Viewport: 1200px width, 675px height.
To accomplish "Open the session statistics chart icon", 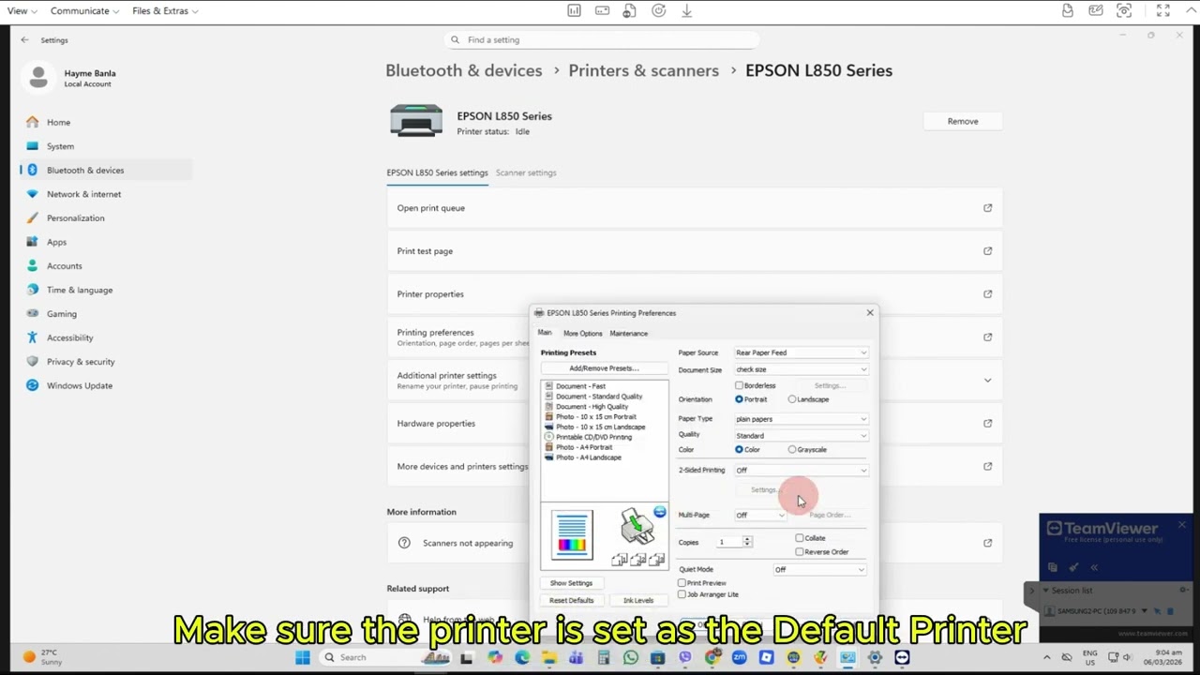I will [574, 10].
